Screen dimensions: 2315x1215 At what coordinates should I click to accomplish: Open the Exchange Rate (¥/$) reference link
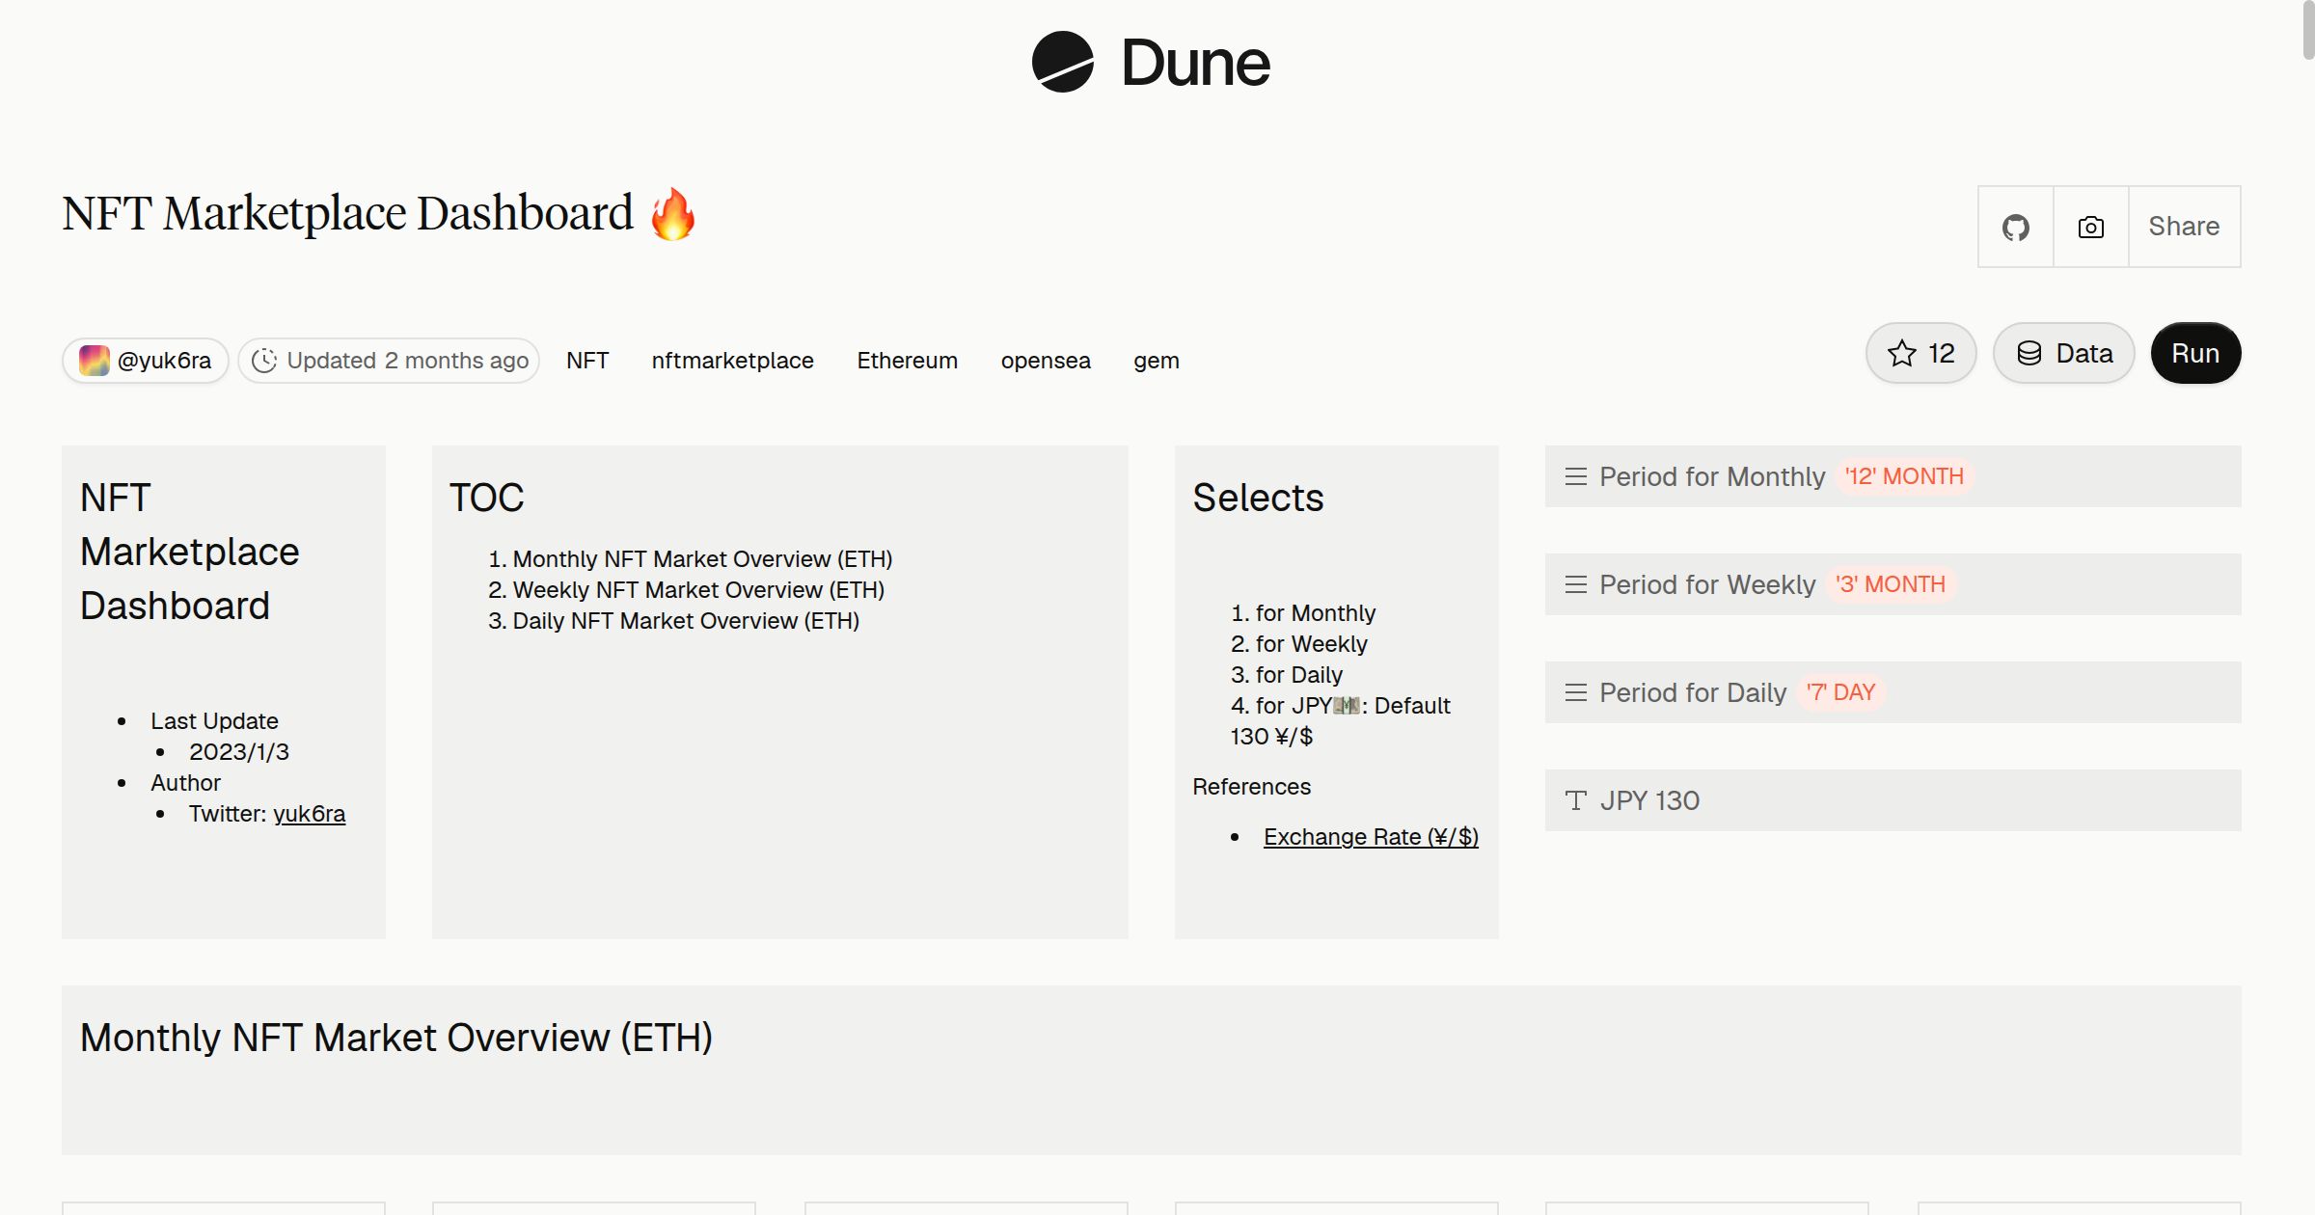point(1371,837)
